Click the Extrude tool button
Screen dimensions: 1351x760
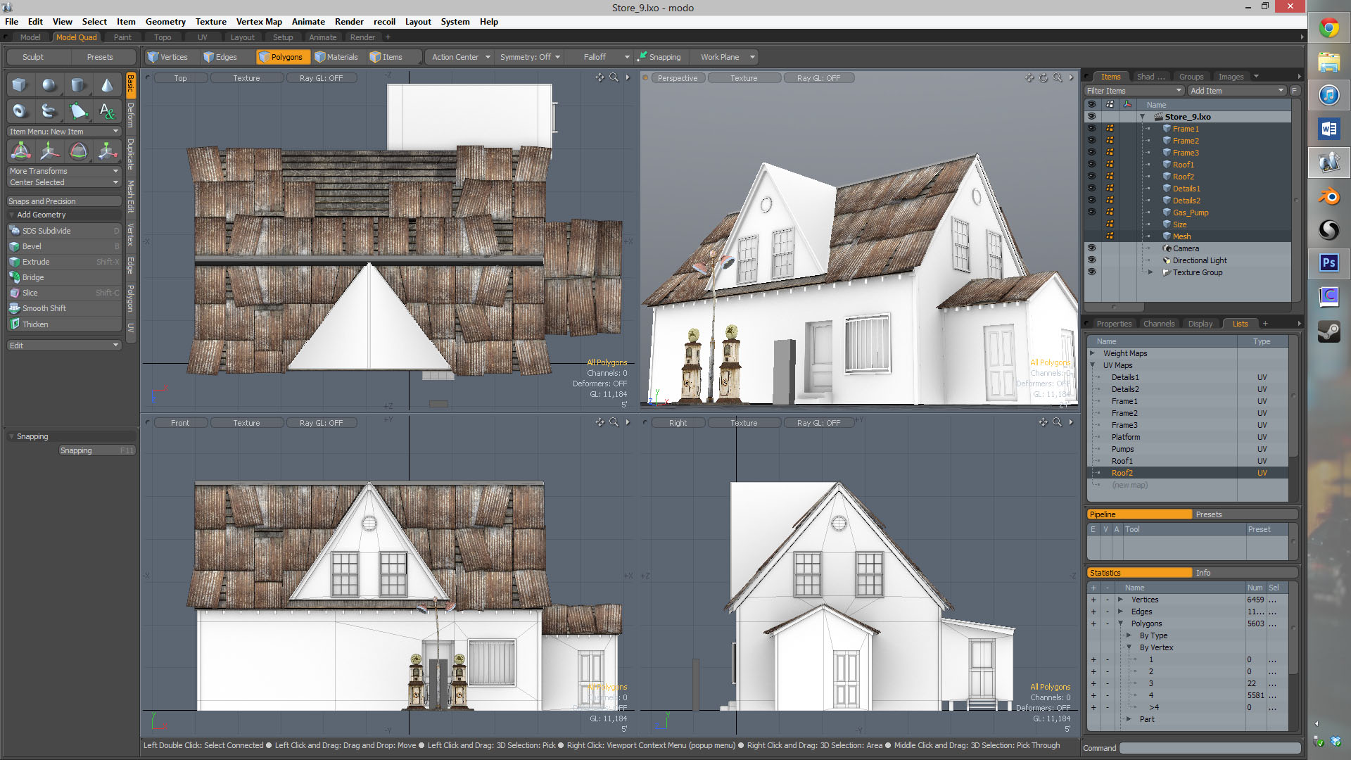pyautogui.click(x=36, y=262)
